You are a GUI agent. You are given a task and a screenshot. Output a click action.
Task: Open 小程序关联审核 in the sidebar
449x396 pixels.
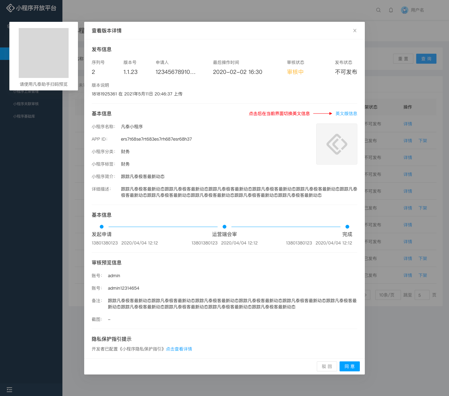(26, 104)
